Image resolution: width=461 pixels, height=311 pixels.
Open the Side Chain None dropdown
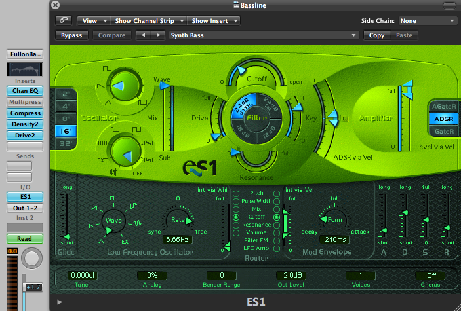coord(428,21)
